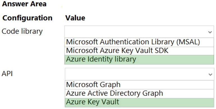Image resolution: width=216 pixels, height=109 pixels.
Task: Click the Answer Area heading
Action: (x=24, y=4)
